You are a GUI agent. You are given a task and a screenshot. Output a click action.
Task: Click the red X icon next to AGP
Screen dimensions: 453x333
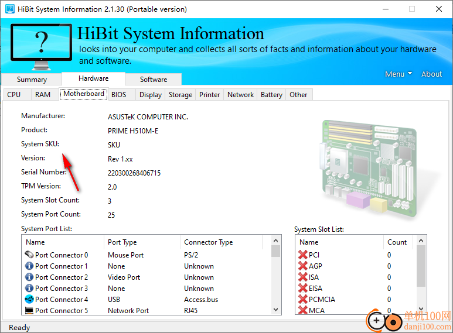click(303, 266)
